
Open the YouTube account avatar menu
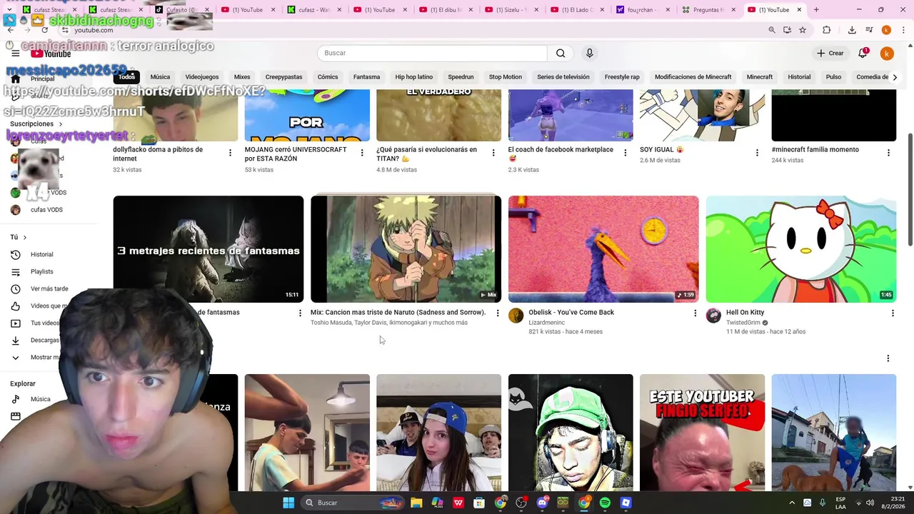[x=887, y=54]
